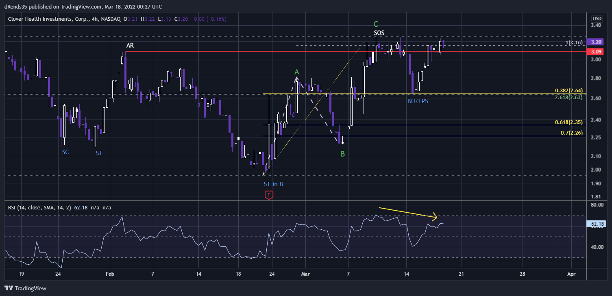Click the TradingView logo at bottom left
The width and height of the screenshot is (612, 296).
point(25,288)
